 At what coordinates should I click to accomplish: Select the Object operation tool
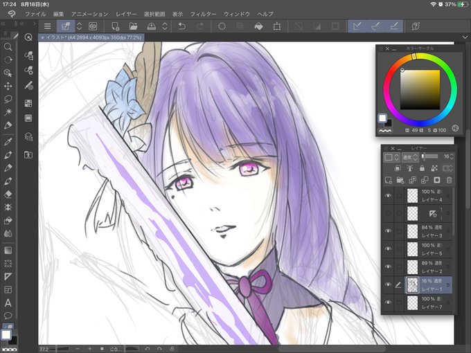(8, 73)
